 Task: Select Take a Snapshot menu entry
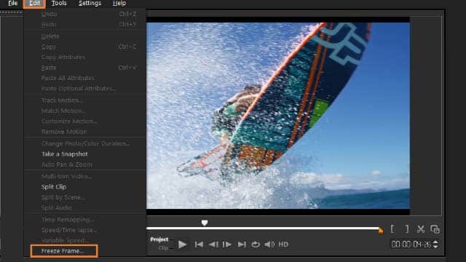click(x=65, y=154)
